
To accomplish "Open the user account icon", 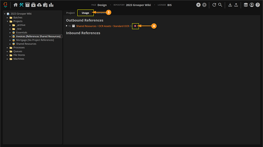I will [252, 5].
